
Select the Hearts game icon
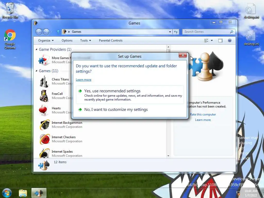(x=43, y=110)
